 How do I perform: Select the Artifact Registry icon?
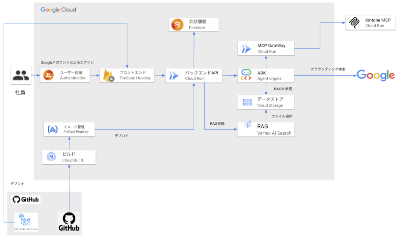[53, 129]
